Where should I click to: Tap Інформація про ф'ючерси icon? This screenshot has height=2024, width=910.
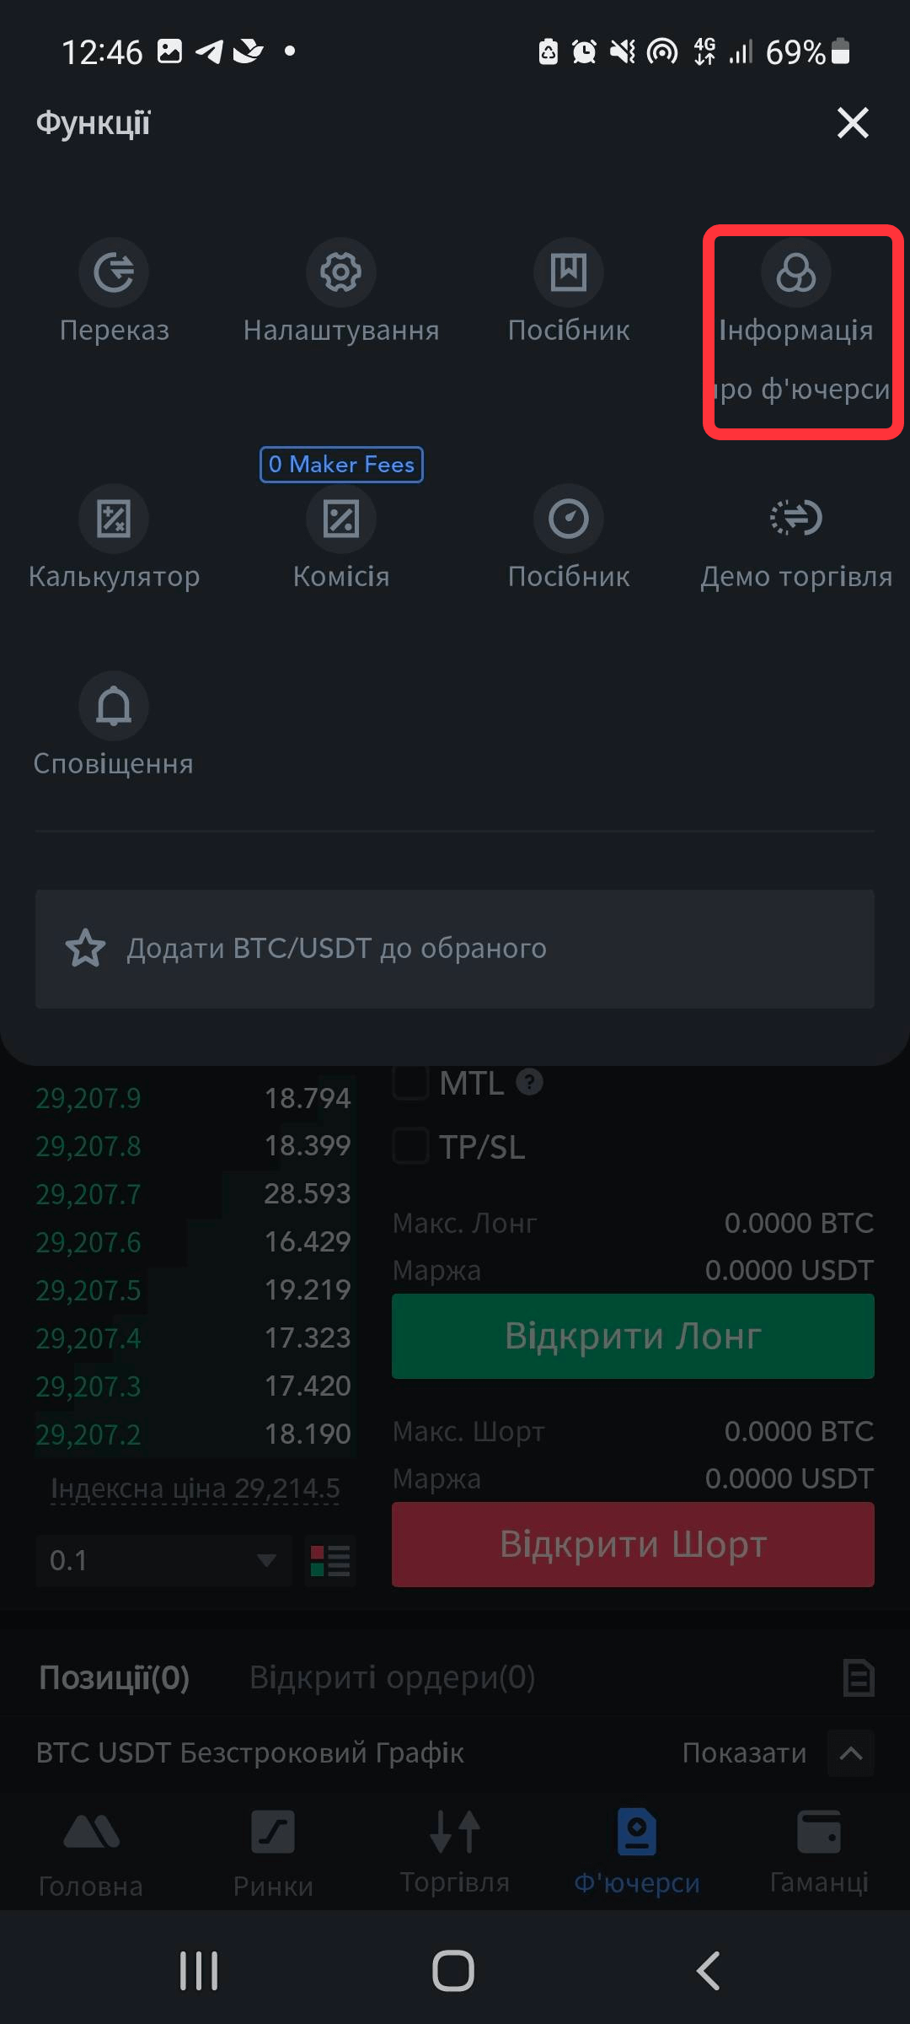(796, 272)
